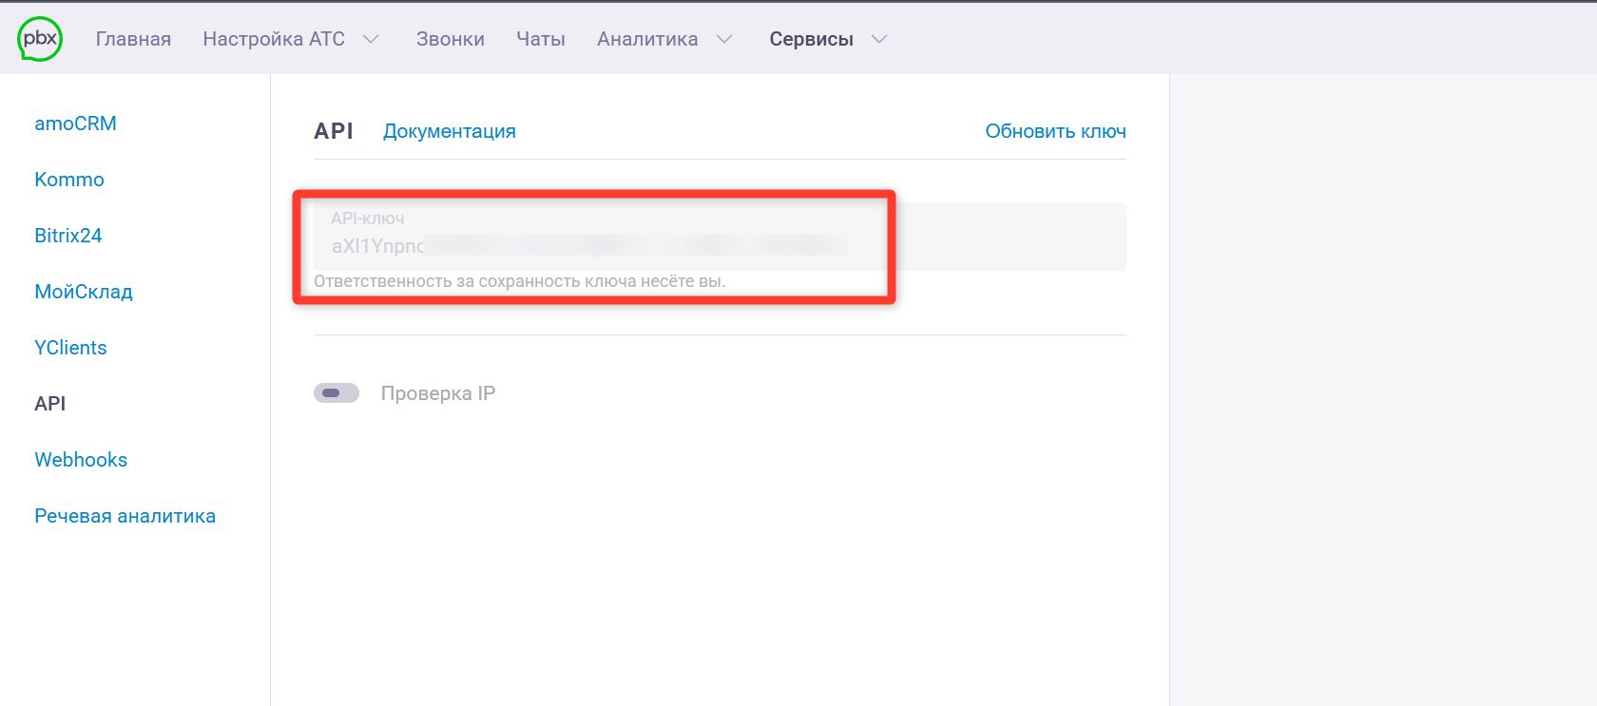Click Обновить ключ to regenerate key
Image resolution: width=1597 pixels, height=706 pixels.
[1055, 131]
